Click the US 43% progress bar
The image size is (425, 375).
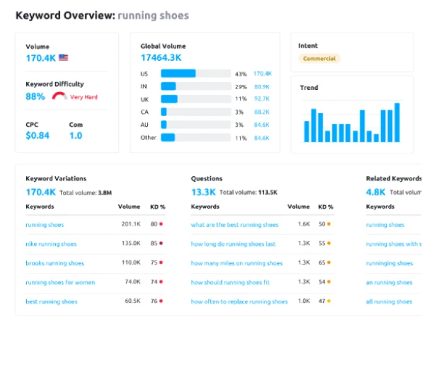pos(195,74)
